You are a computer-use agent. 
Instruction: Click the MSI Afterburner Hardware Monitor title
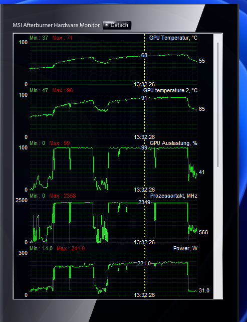(56, 25)
